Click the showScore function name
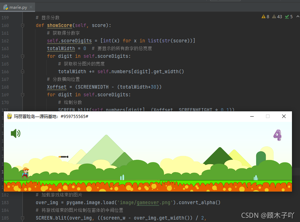300x222 pixels. [60, 26]
